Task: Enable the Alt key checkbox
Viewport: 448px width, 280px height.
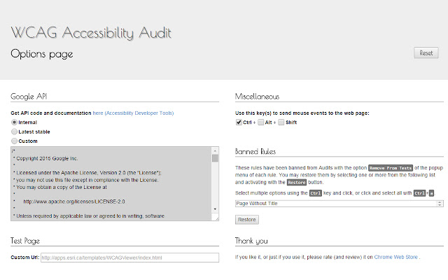Action: coord(260,122)
